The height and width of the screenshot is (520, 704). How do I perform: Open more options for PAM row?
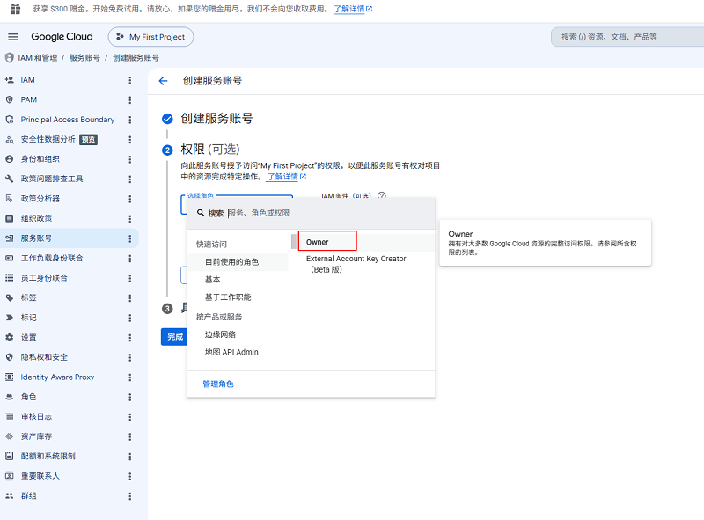(130, 99)
